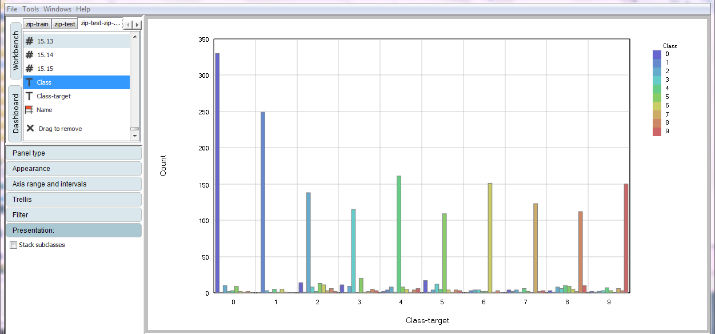Click the class 9 legend color swatch
Screen dimensions: 715x334
coord(657,132)
